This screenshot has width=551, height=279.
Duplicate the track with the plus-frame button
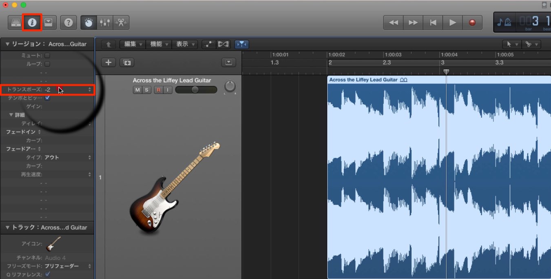coord(127,62)
